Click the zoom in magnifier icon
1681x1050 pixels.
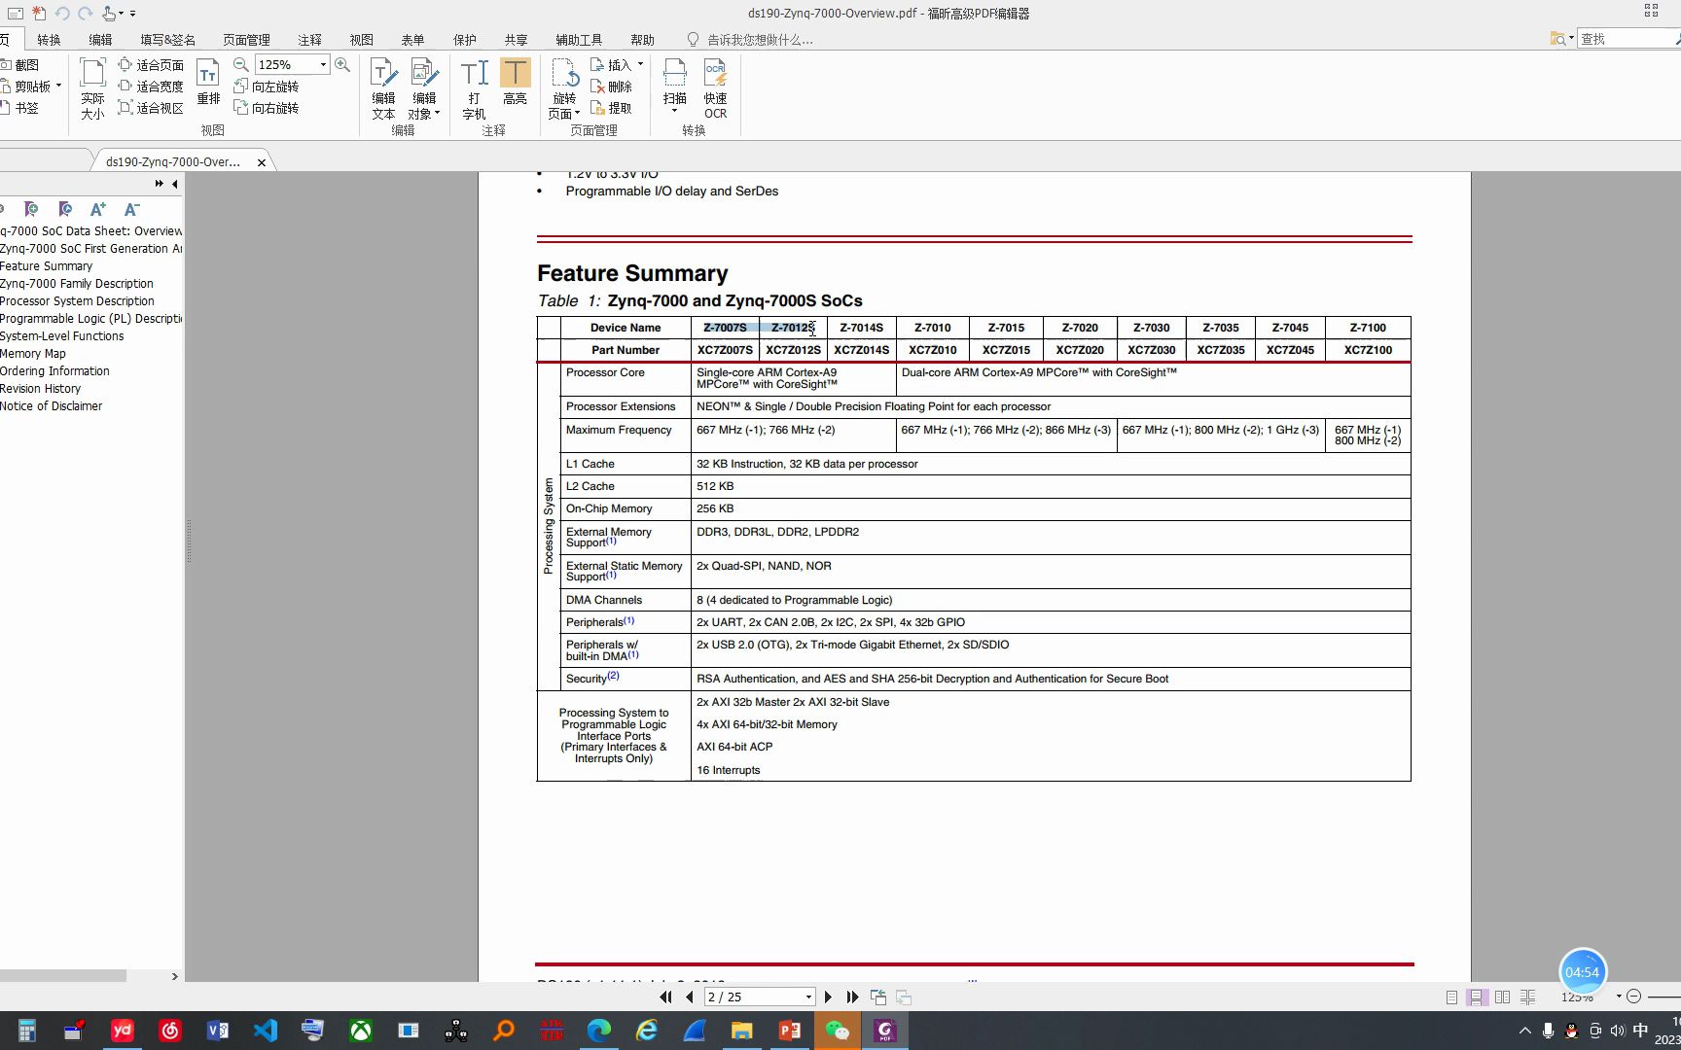click(x=342, y=64)
